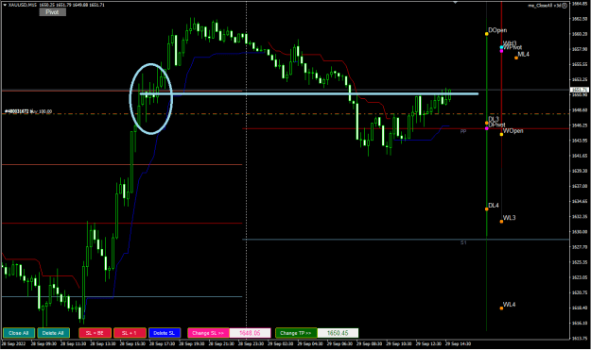Select the magenta DPivot level marker
The height and width of the screenshot is (350, 591).
click(487, 128)
